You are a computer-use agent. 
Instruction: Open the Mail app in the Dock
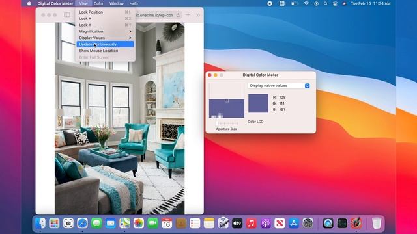[111, 223]
